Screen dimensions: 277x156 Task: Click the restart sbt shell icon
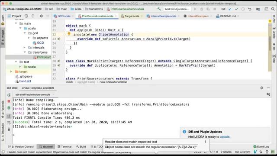coord(9,95)
